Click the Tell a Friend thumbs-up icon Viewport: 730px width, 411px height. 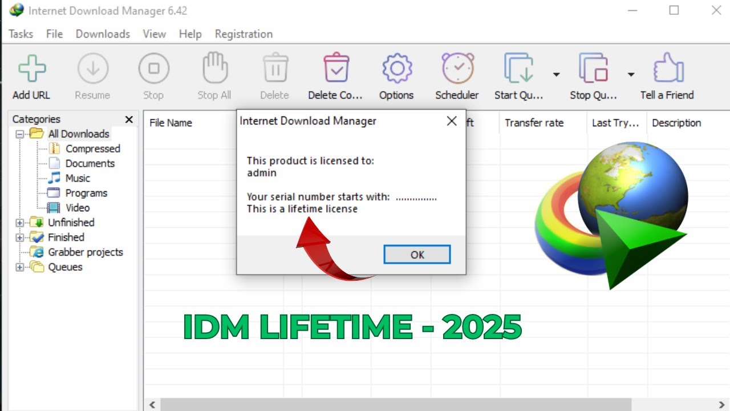(668, 68)
